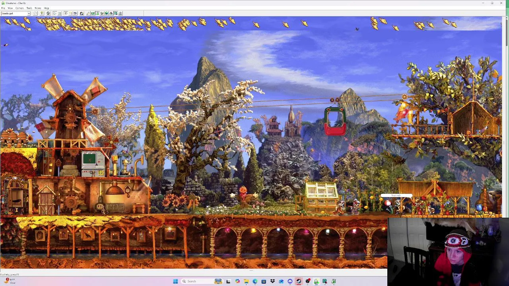Open the Windows Start menu
Screen dimensions: 509x286
click(175, 281)
